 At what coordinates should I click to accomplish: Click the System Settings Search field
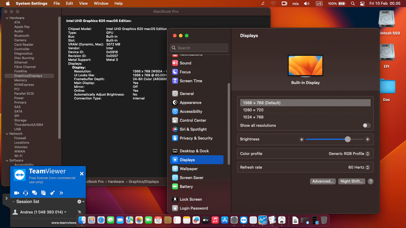pyautogui.click(x=199, y=48)
